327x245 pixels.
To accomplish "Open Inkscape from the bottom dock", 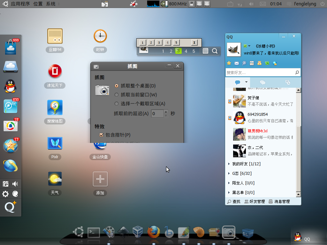I will click(124, 232).
